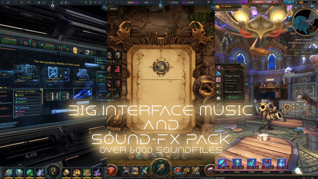The image size is (318, 179).
Task: Click the emblem medallion on the parchment
Action: [x=161, y=66]
